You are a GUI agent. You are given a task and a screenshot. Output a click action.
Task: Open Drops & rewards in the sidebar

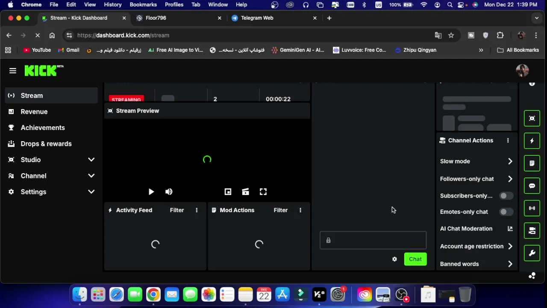coord(52,144)
